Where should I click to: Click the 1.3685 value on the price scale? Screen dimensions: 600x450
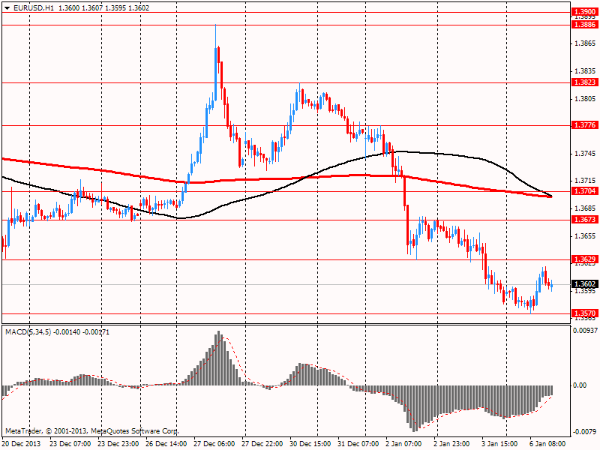click(x=586, y=208)
